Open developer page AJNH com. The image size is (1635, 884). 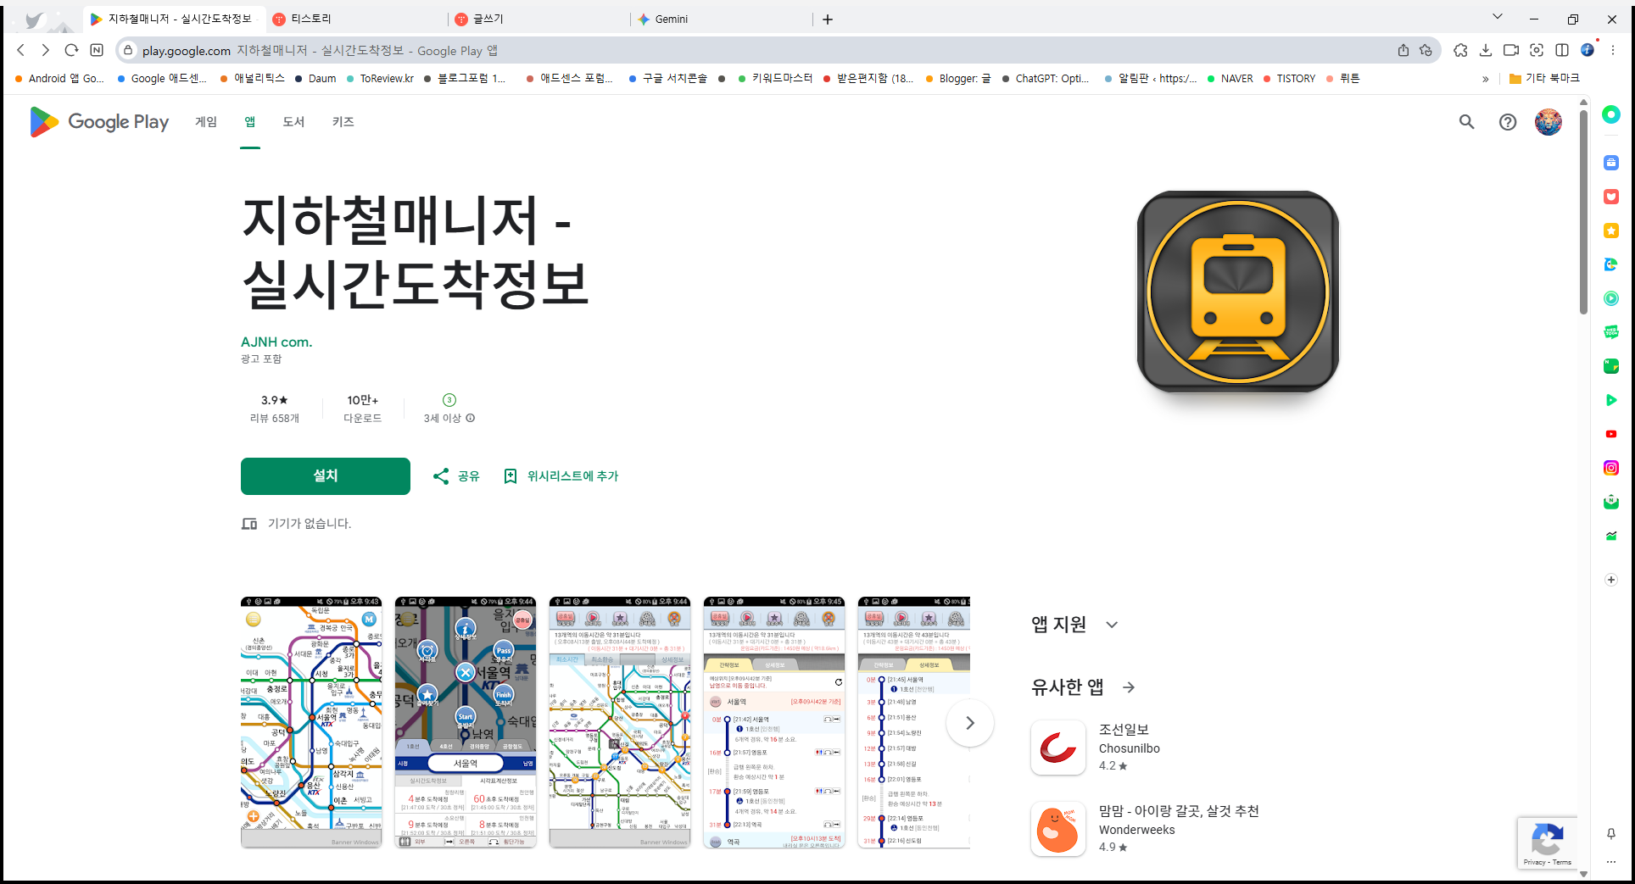(276, 342)
